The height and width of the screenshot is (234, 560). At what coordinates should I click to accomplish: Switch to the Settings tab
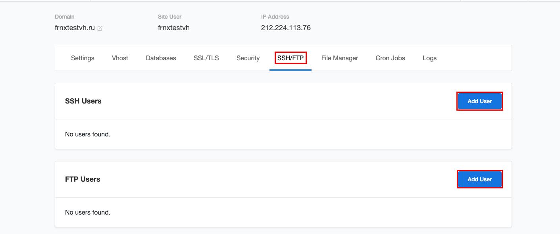tap(83, 58)
